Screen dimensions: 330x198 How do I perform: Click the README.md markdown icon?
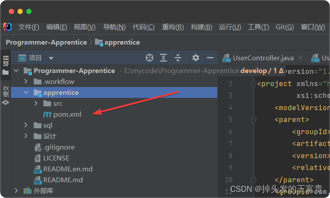pyautogui.click(x=38, y=180)
